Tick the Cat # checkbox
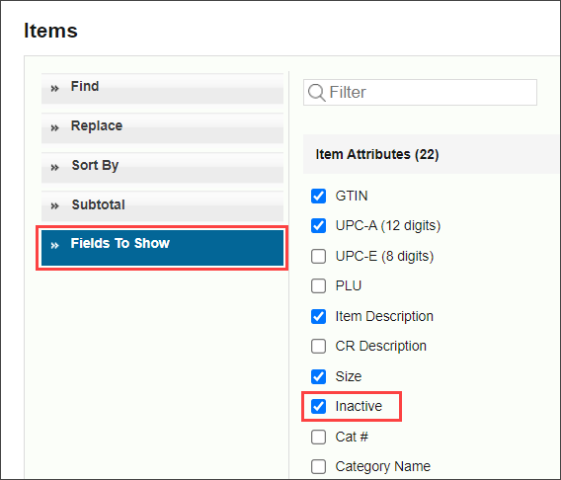561x480 pixels. (x=318, y=437)
